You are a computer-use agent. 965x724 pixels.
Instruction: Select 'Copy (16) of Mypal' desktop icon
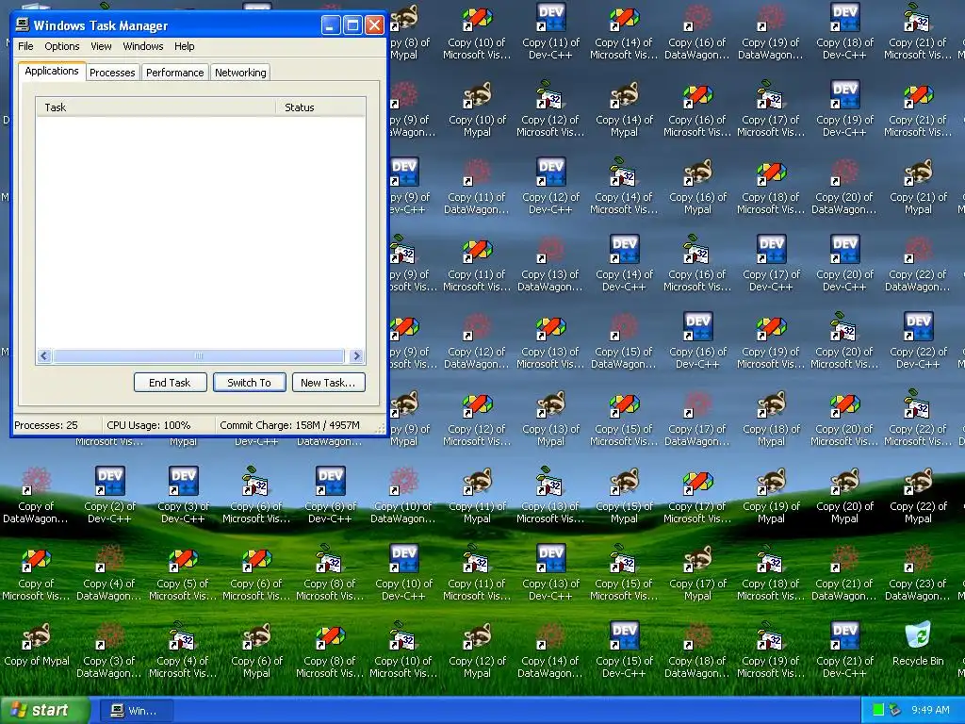point(697,187)
